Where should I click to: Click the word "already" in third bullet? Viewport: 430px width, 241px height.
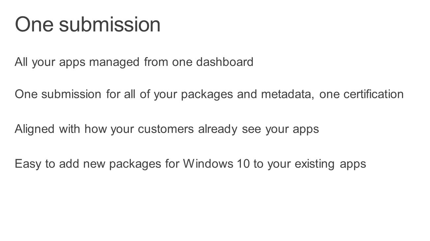217,129
